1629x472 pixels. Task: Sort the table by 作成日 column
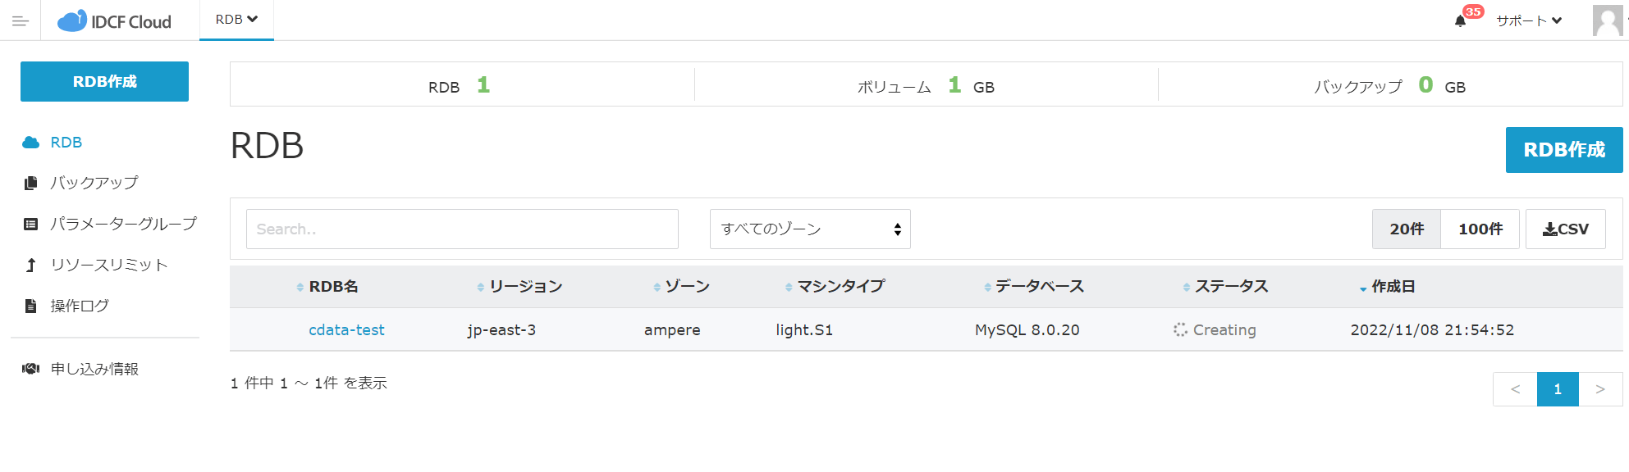[x=1393, y=287]
